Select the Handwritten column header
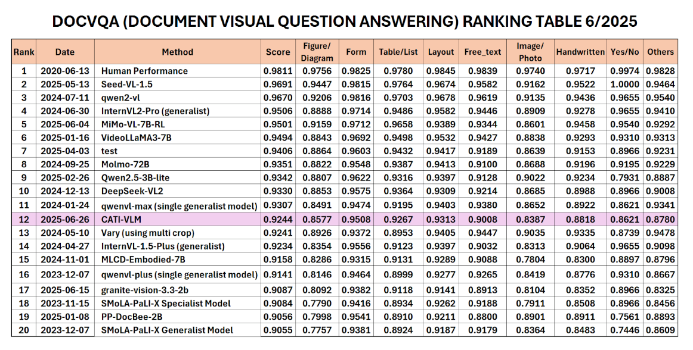This screenshot has height=350, width=693. [580, 52]
